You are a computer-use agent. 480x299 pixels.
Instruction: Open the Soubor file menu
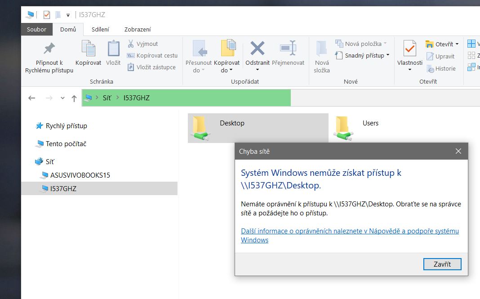click(x=36, y=29)
